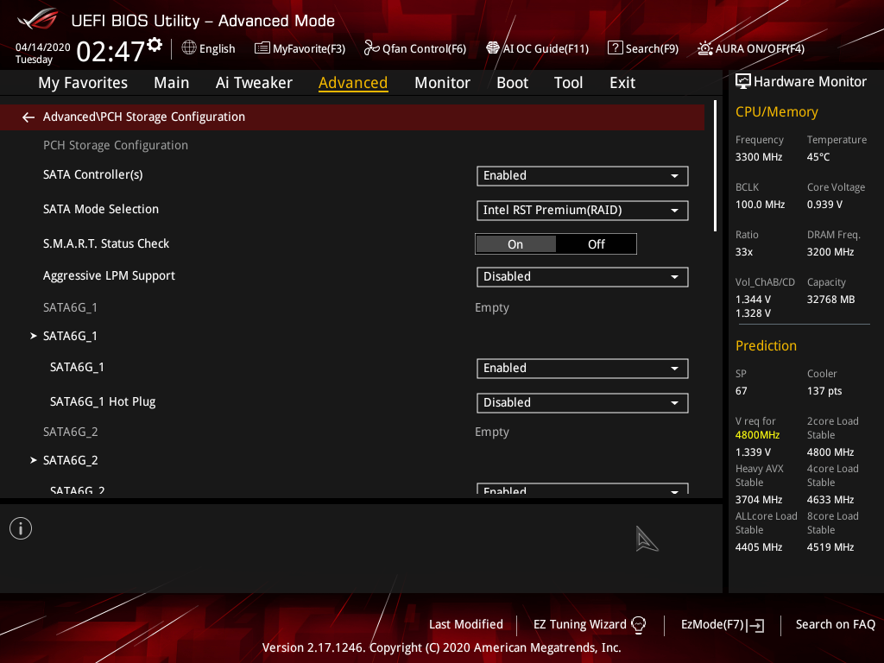Screen dimensions: 884x663
Task: Turn S.M.A.R.T. Status Check On
Action: point(516,244)
